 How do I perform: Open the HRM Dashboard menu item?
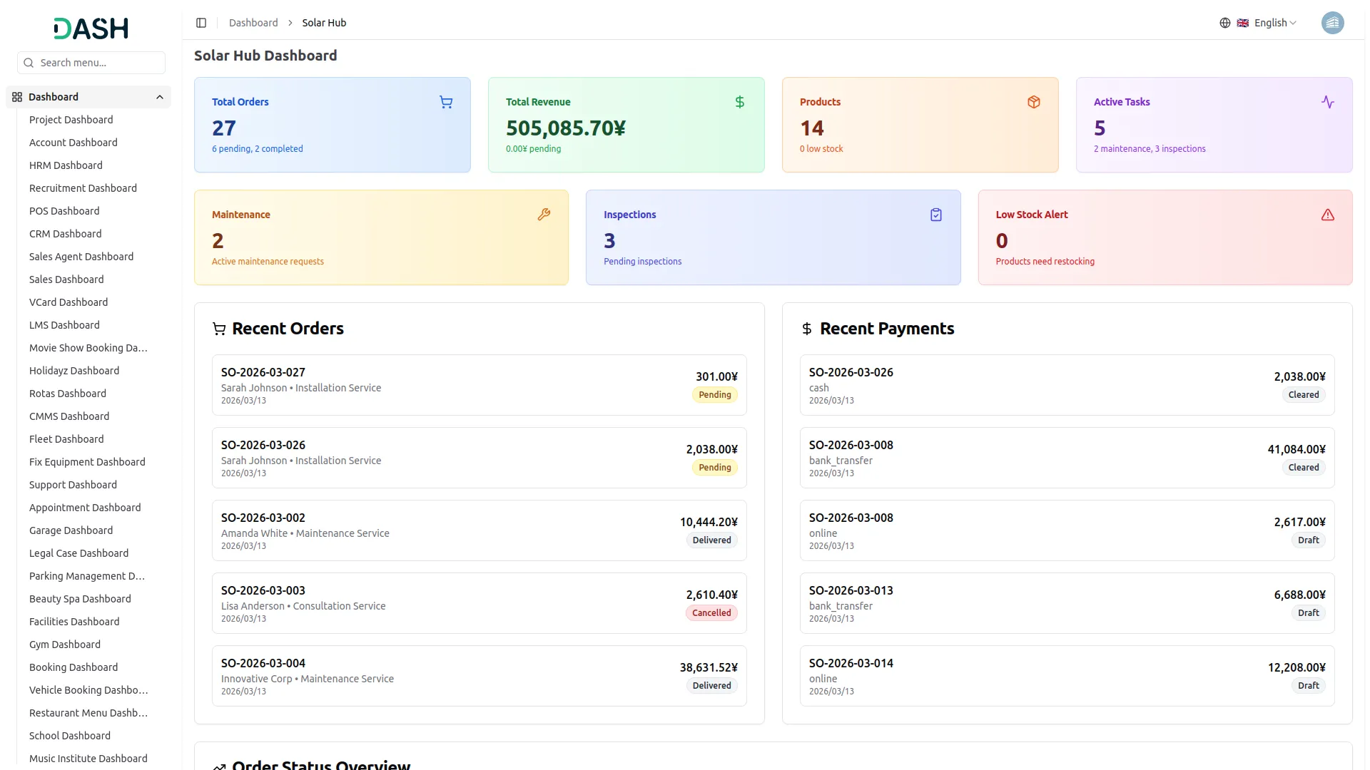coord(66,165)
